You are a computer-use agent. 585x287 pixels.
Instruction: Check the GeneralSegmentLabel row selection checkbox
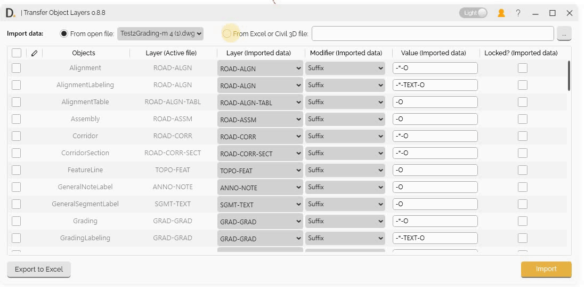click(x=16, y=204)
